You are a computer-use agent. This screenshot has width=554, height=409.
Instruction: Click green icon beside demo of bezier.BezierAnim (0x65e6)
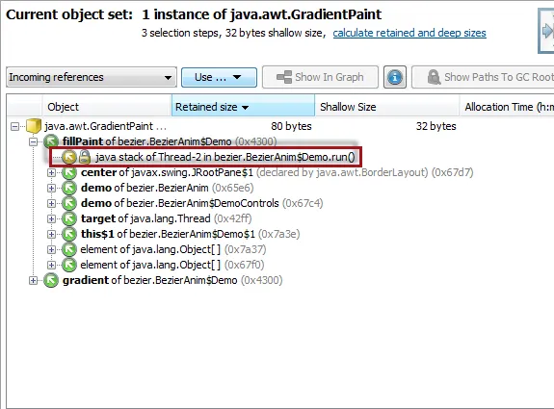click(69, 188)
